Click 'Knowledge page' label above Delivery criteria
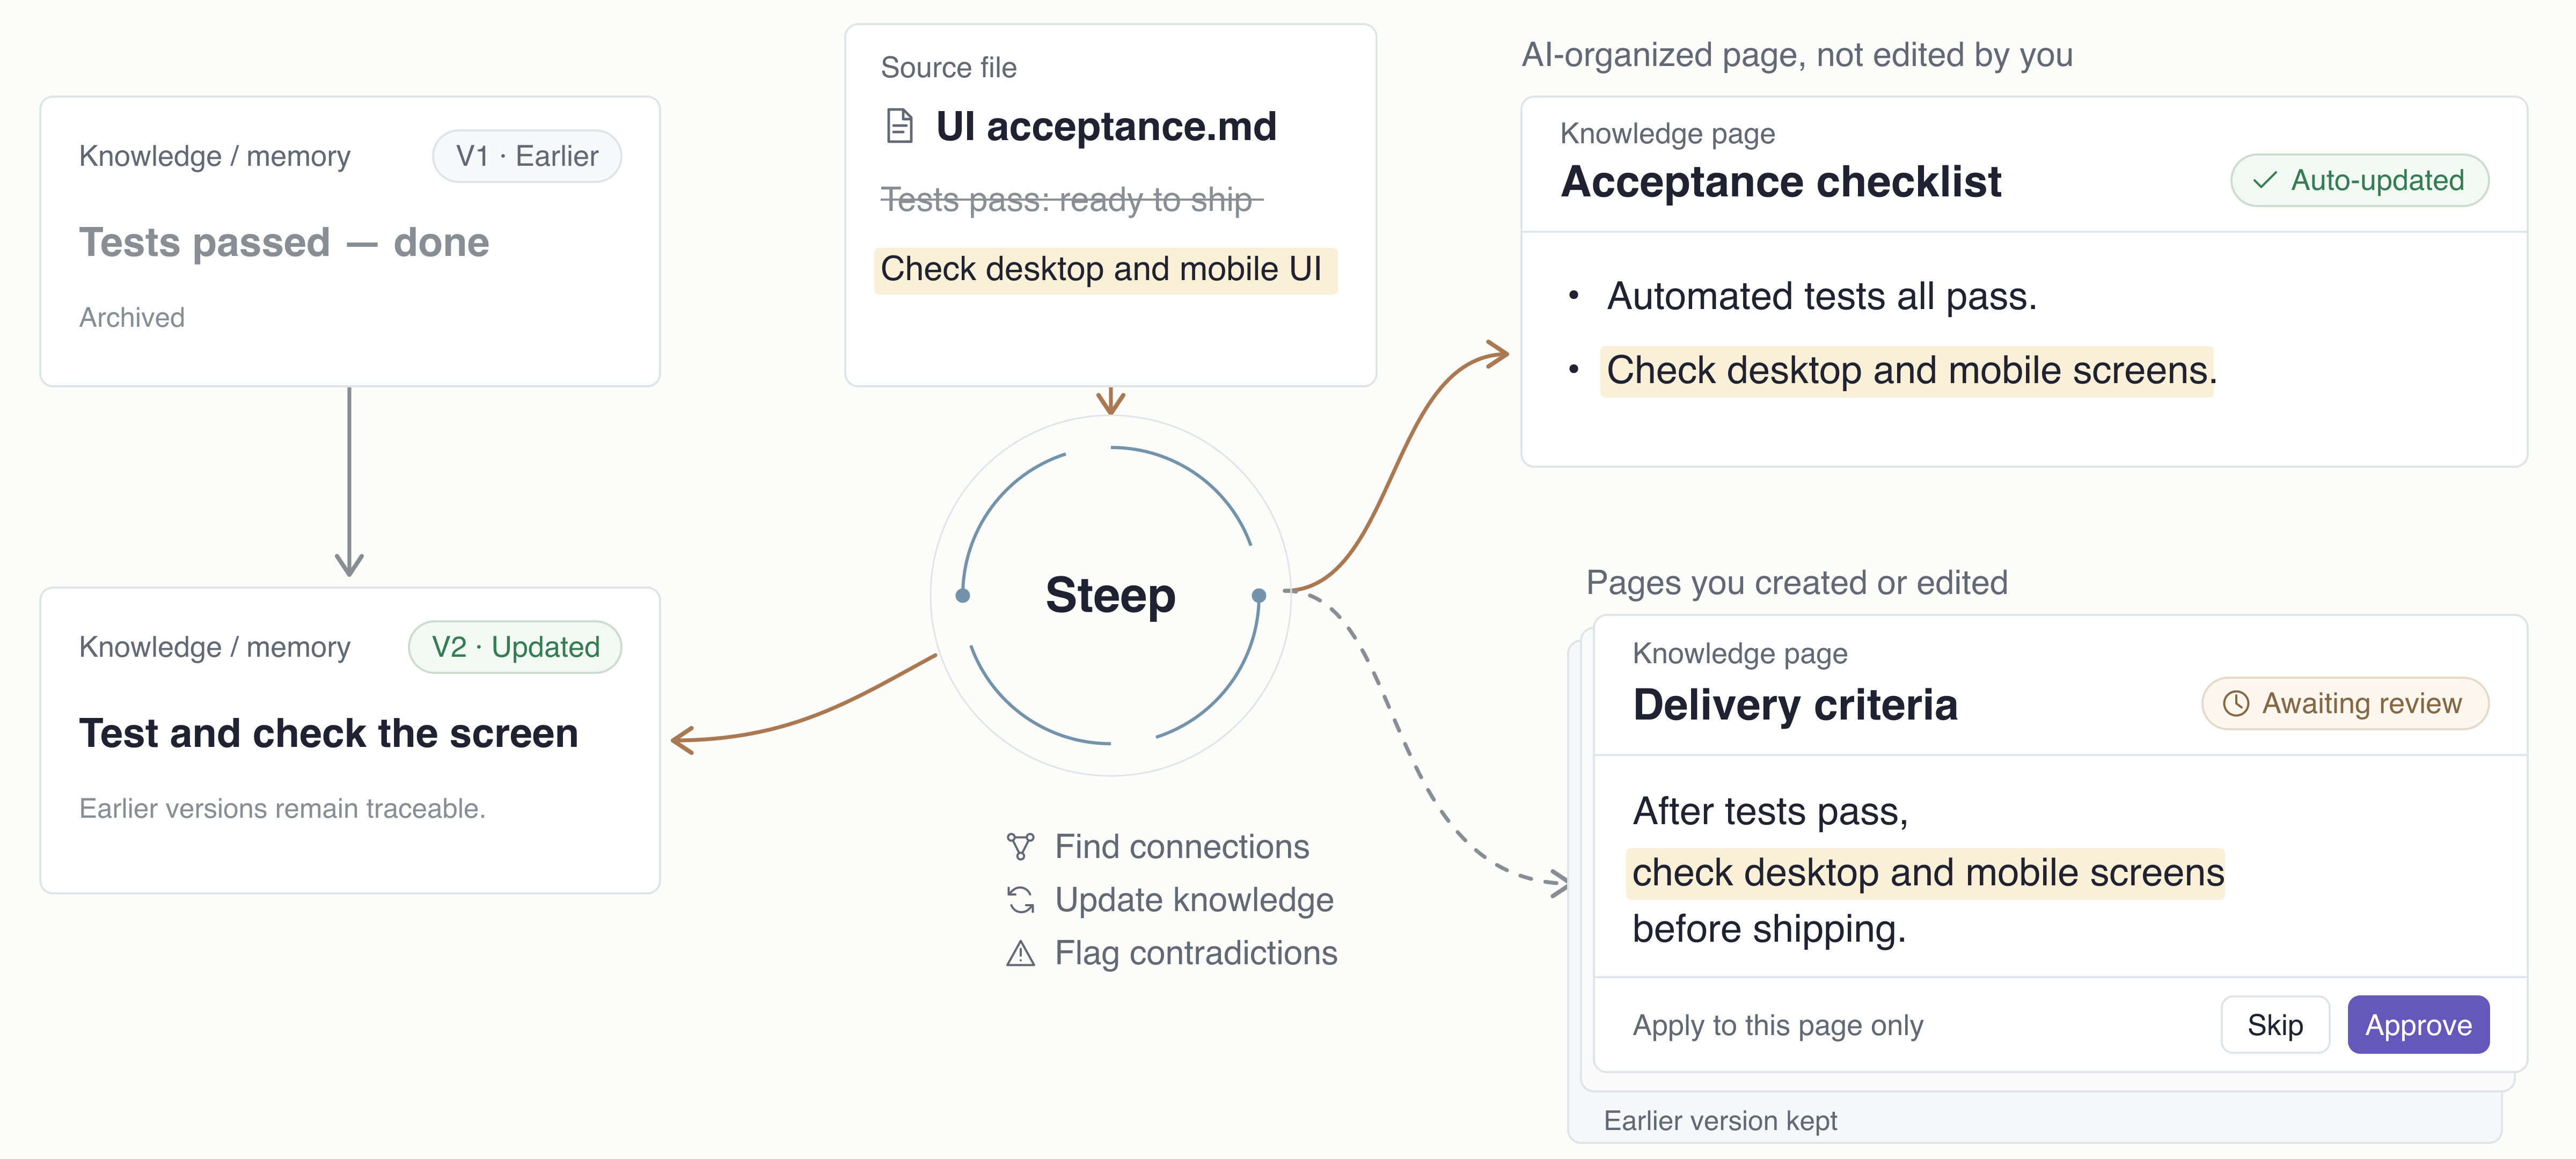The image size is (2576, 1159). point(1739,653)
